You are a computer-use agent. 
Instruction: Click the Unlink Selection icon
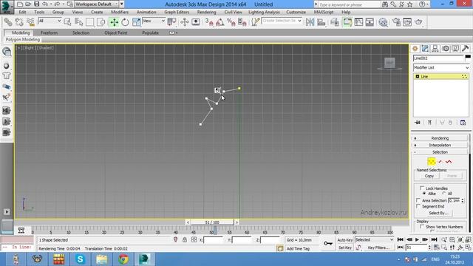[19, 22]
